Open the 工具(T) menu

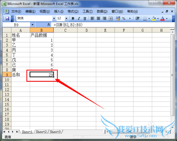(87, 11)
